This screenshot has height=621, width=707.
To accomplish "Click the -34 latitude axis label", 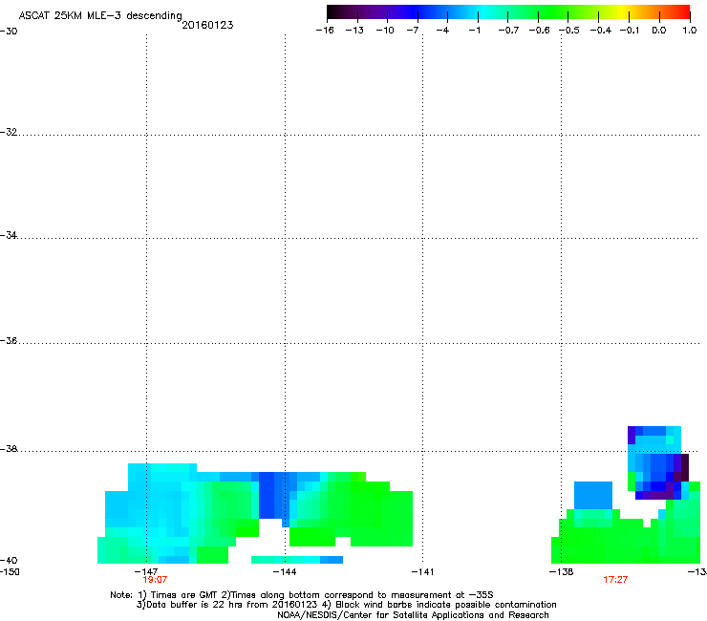I will point(9,235).
